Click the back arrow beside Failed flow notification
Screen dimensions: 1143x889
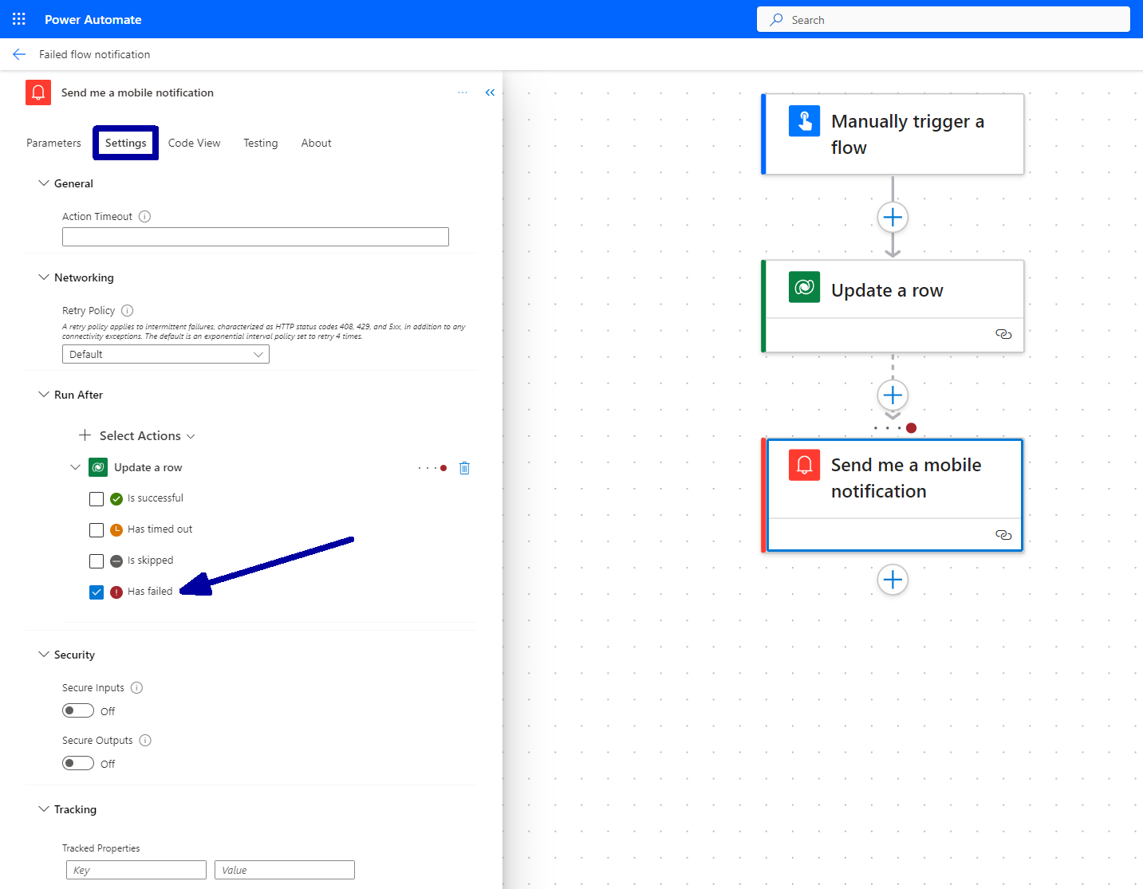point(19,54)
